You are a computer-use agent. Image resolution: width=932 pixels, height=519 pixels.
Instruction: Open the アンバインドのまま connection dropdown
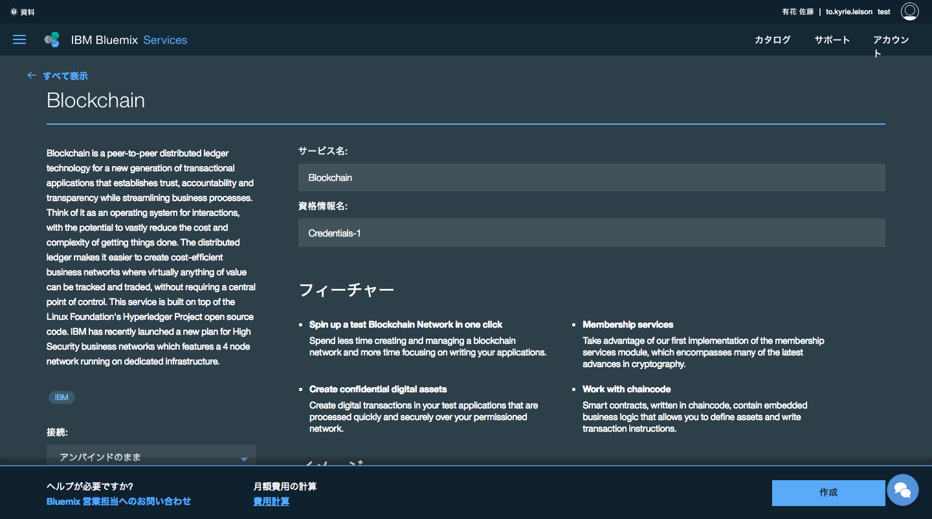point(151,456)
